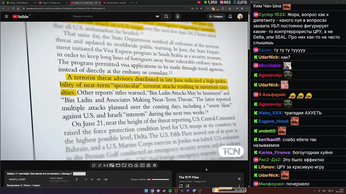
Task: Open playlist three-dot options menu
Action: click(x=239, y=186)
